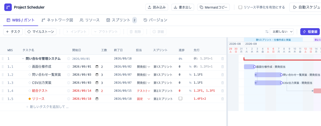Click the 第1スプリント・仕様作成と実装 header band
Image resolution: width=321 pixels, height=126 pixels.
click(273, 40)
